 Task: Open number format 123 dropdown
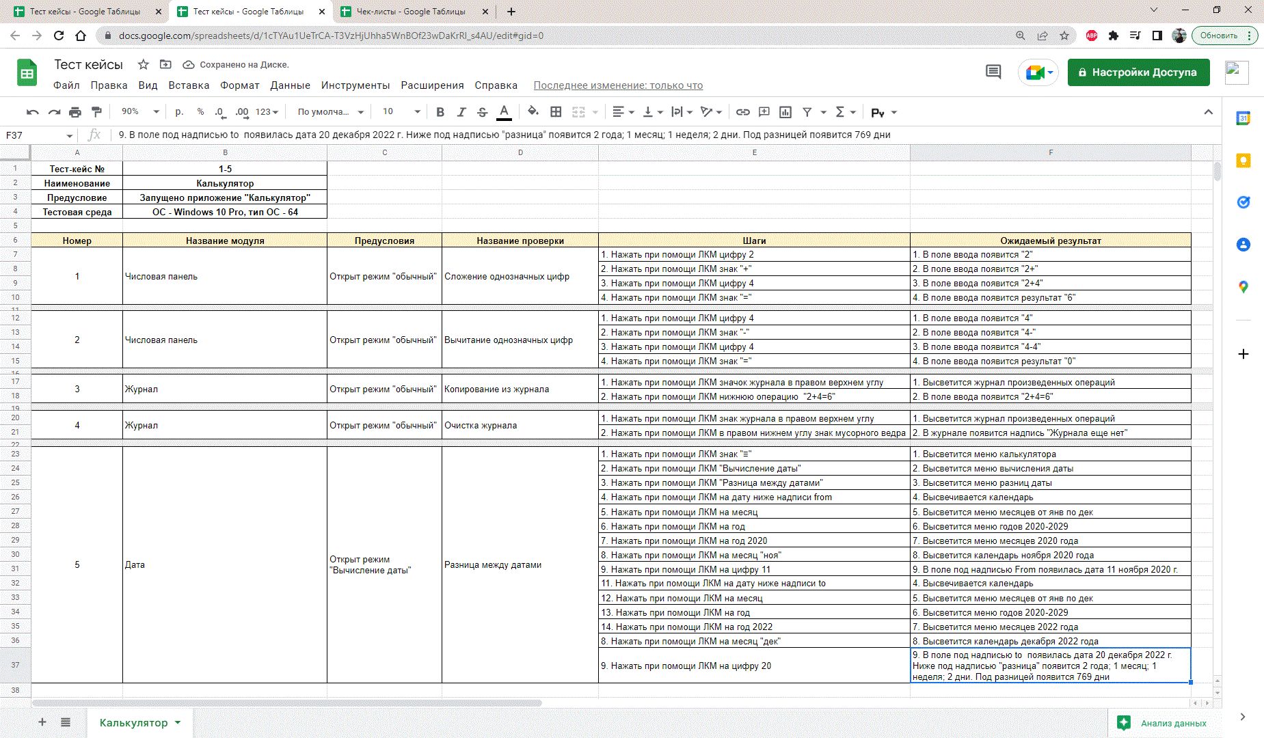[267, 111]
